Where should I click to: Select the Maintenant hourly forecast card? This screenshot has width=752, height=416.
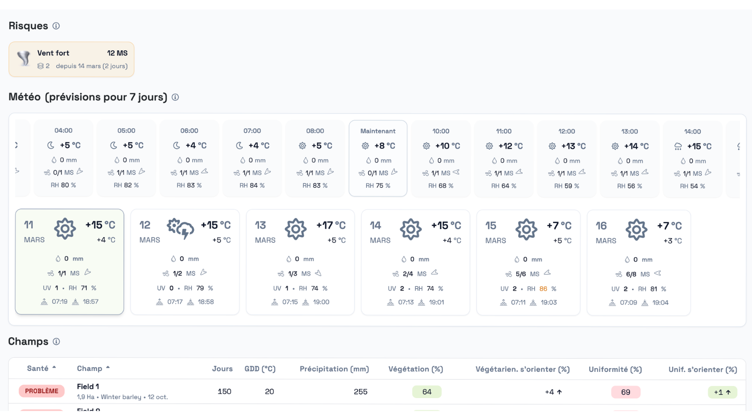[x=378, y=158]
